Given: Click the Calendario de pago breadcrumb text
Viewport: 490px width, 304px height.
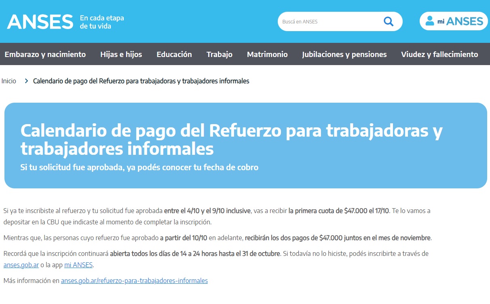Looking at the screenshot, I should tap(141, 81).
